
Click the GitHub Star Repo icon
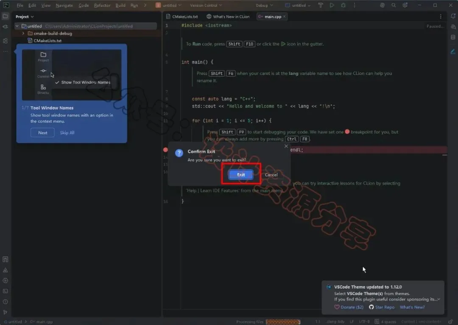point(371,307)
